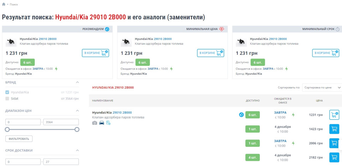Click the ДОСТУПНО column header

(x=253, y=101)
